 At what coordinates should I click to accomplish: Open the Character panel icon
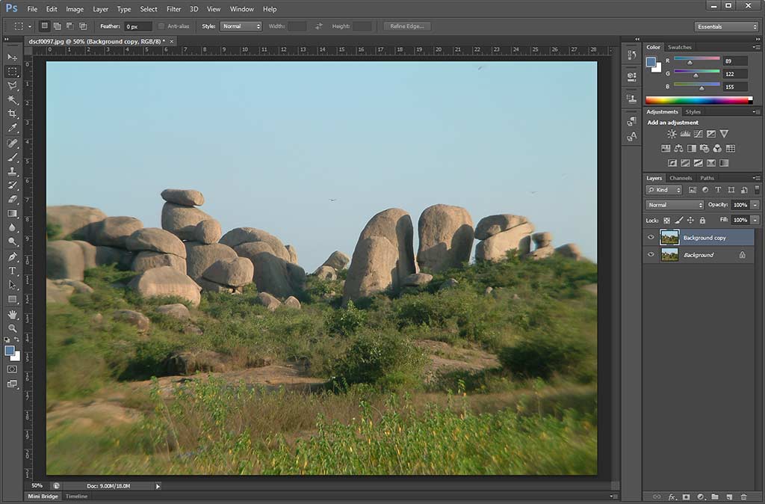point(632,137)
